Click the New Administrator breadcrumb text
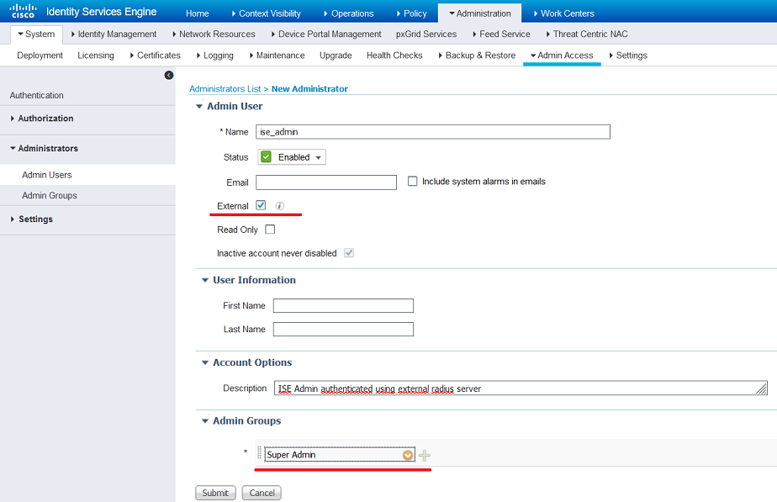The width and height of the screenshot is (777, 502). point(309,88)
